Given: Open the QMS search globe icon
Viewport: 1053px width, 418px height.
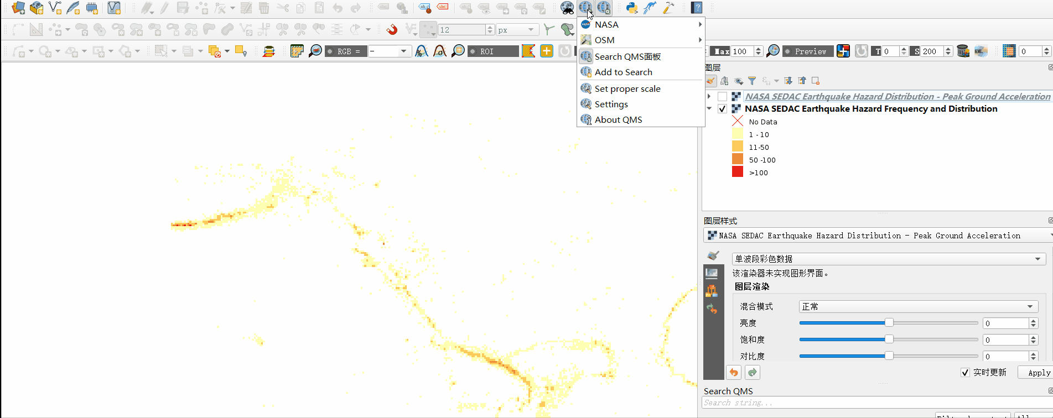Looking at the screenshot, I should 604,8.
